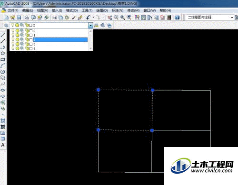
Task: Click the Make Object's Layer Current icon
Action: [x=96, y=25]
